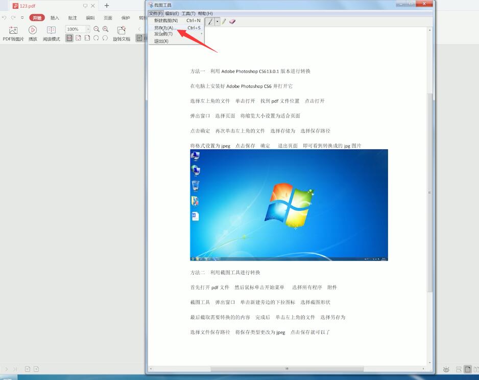Open the 100% zoom level dropdown
This screenshot has height=380, width=479.
[88, 29]
